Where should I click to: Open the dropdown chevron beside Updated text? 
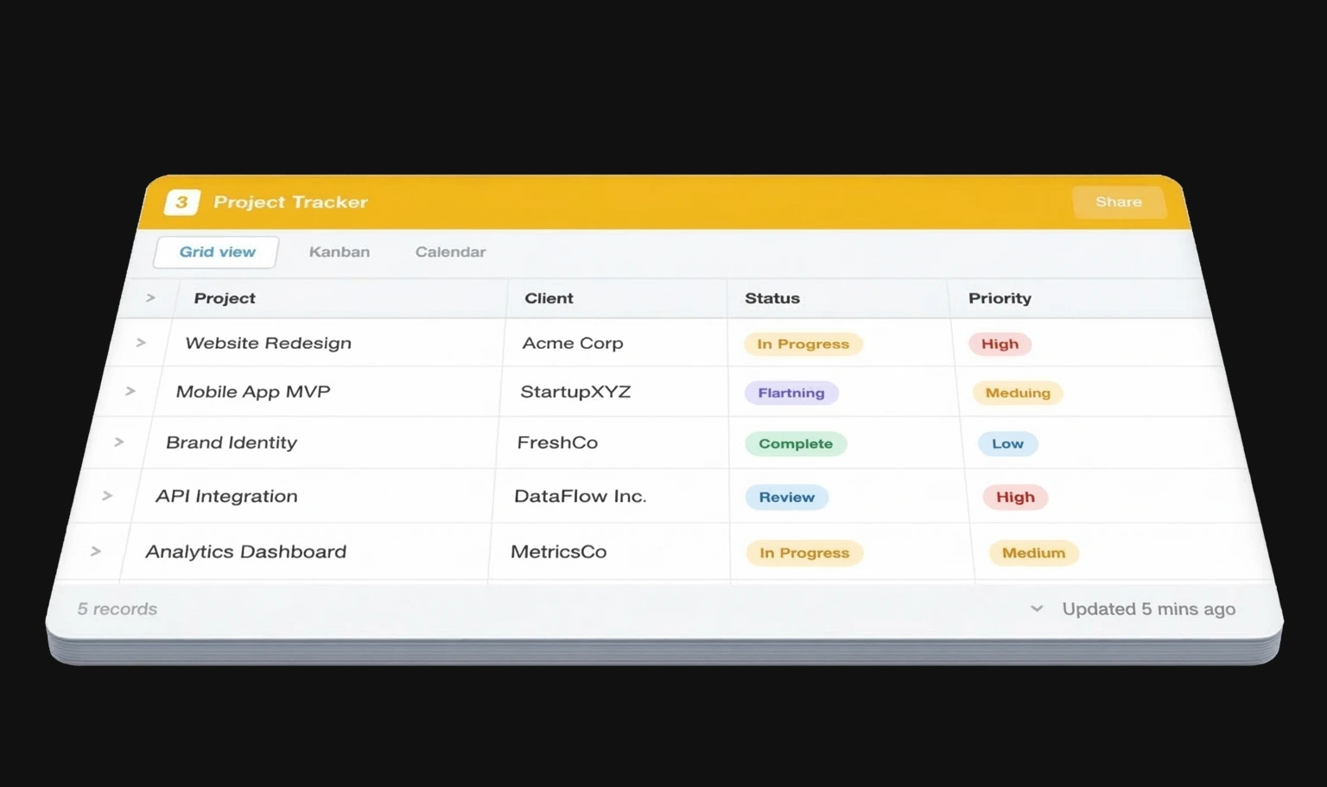click(x=1037, y=609)
